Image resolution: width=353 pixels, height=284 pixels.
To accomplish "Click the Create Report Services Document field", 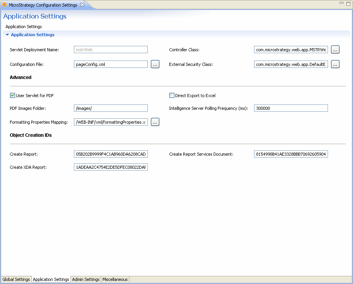I will click(x=291, y=154).
